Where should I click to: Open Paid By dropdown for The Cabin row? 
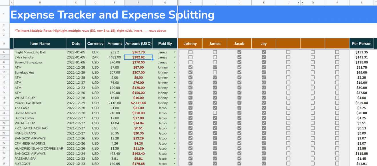[x=174, y=108]
